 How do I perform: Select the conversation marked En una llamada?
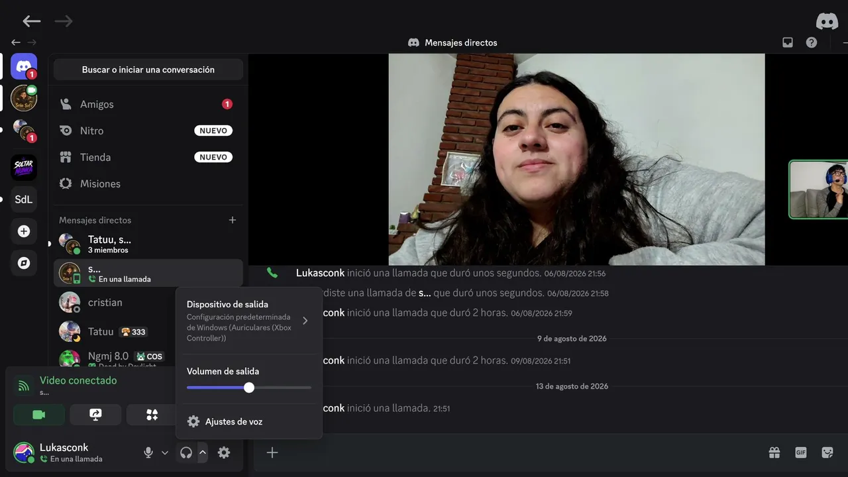point(148,273)
